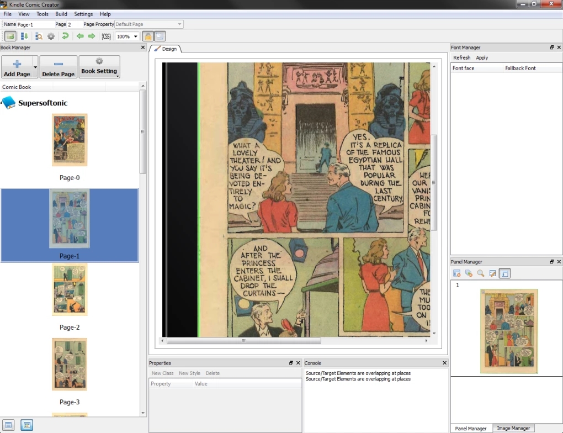The width and height of the screenshot is (563, 433).
Task: Click the magnifier preview icon in the toolbar
Action: click(39, 36)
